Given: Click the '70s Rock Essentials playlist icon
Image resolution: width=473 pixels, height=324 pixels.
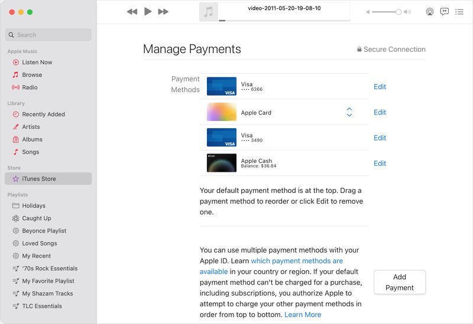Looking at the screenshot, I should [x=16, y=269].
